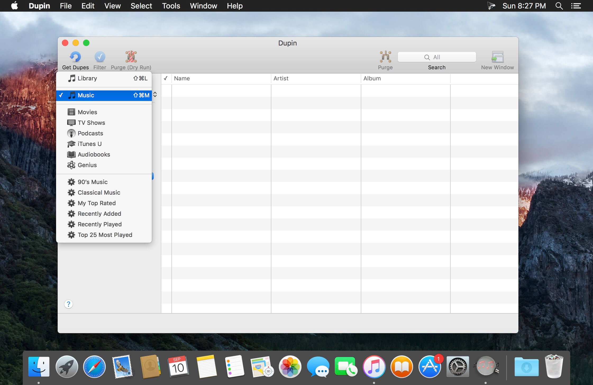
Task: Open the View menu
Action: click(112, 6)
